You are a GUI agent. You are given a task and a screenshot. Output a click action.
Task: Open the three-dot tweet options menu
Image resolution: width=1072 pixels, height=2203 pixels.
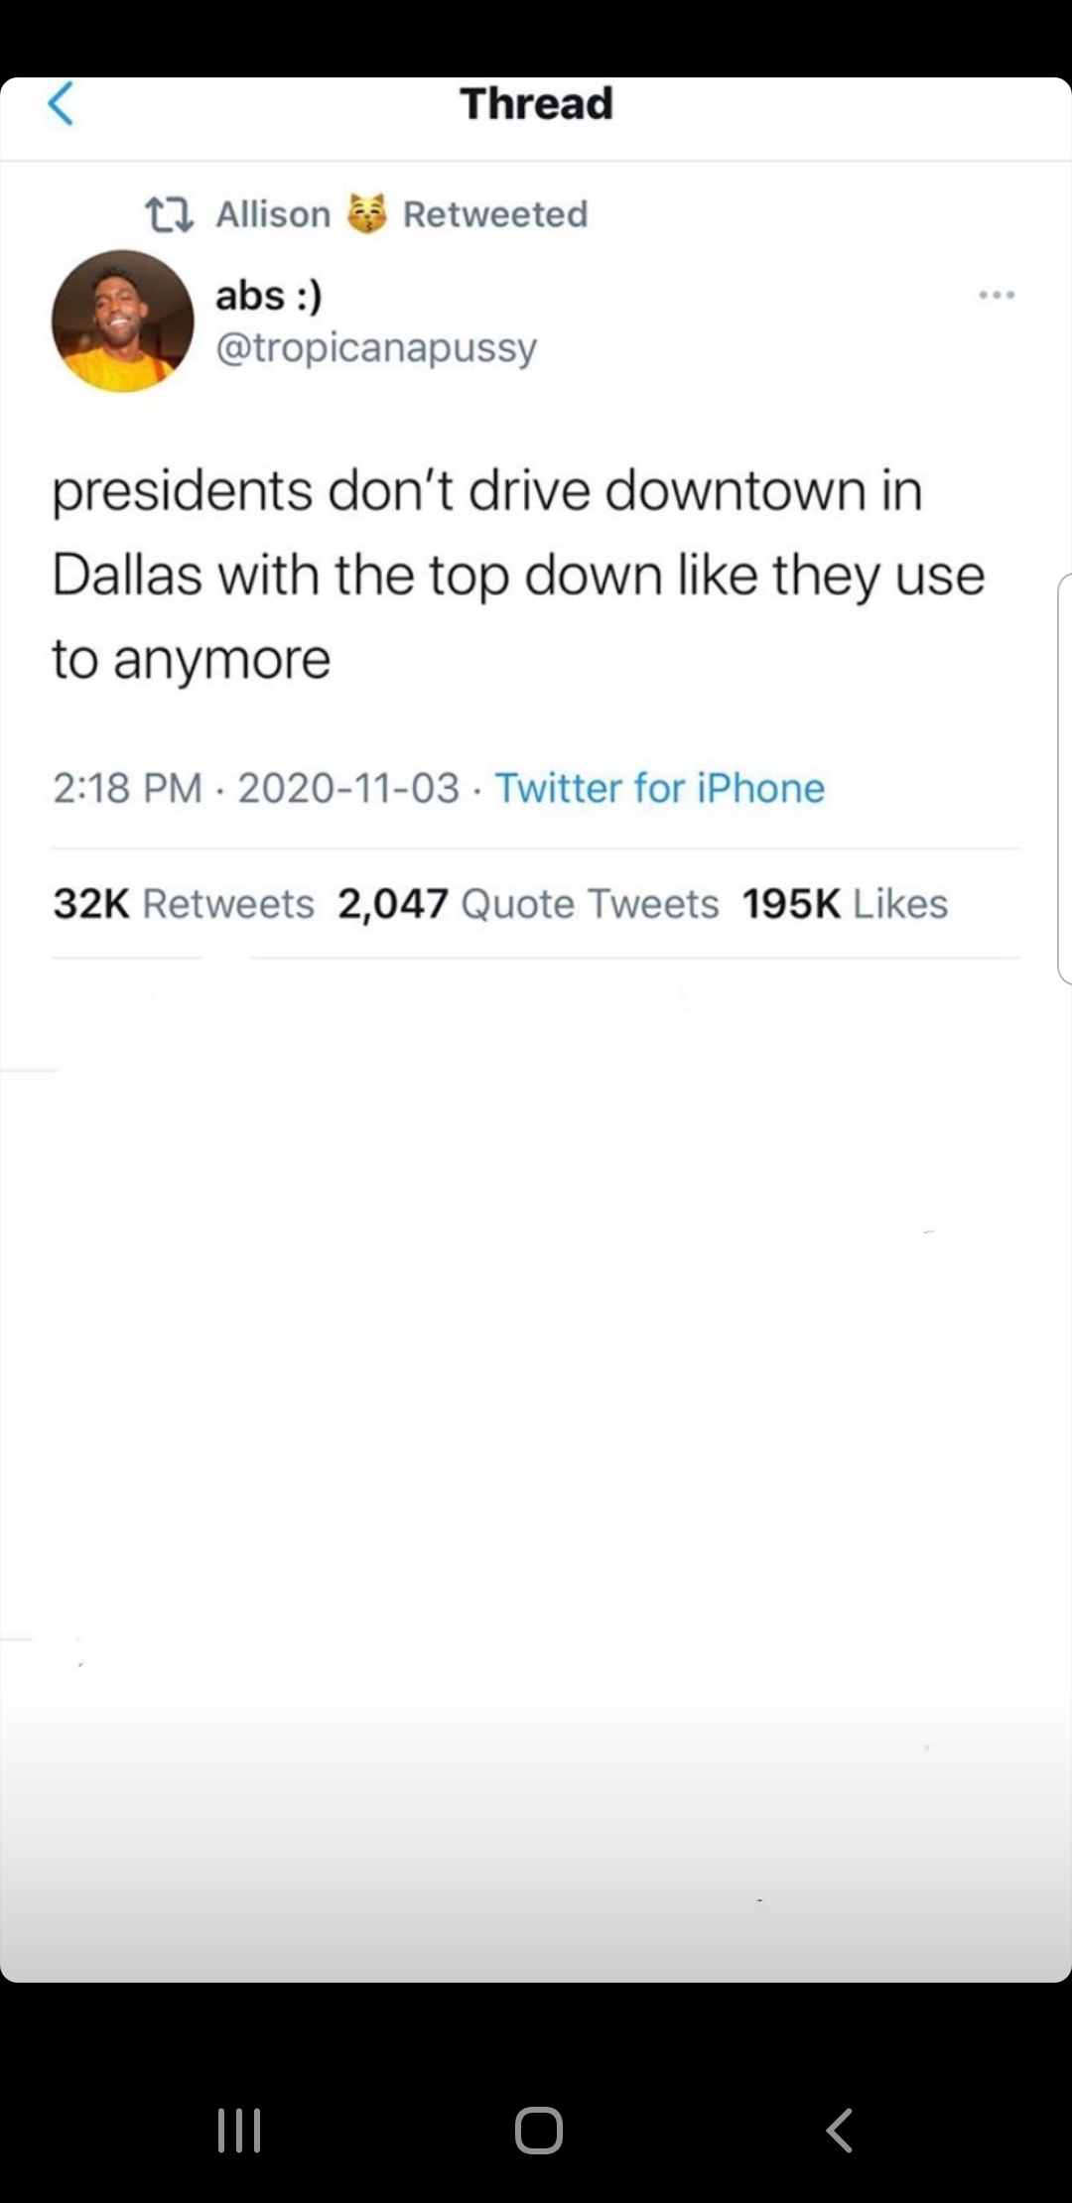(x=996, y=295)
